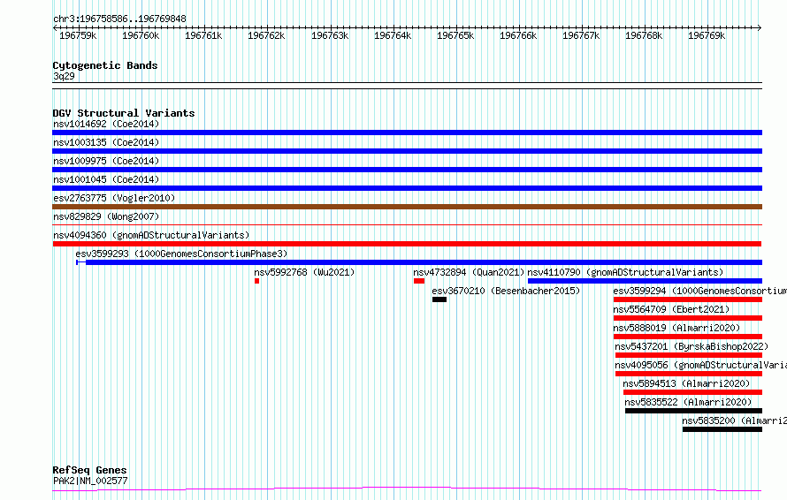Image resolution: width=787 pixels, height=500 pixels.
Task: Open the nsv5894513 (Almarri2020) label
Action: pos(686,383)
